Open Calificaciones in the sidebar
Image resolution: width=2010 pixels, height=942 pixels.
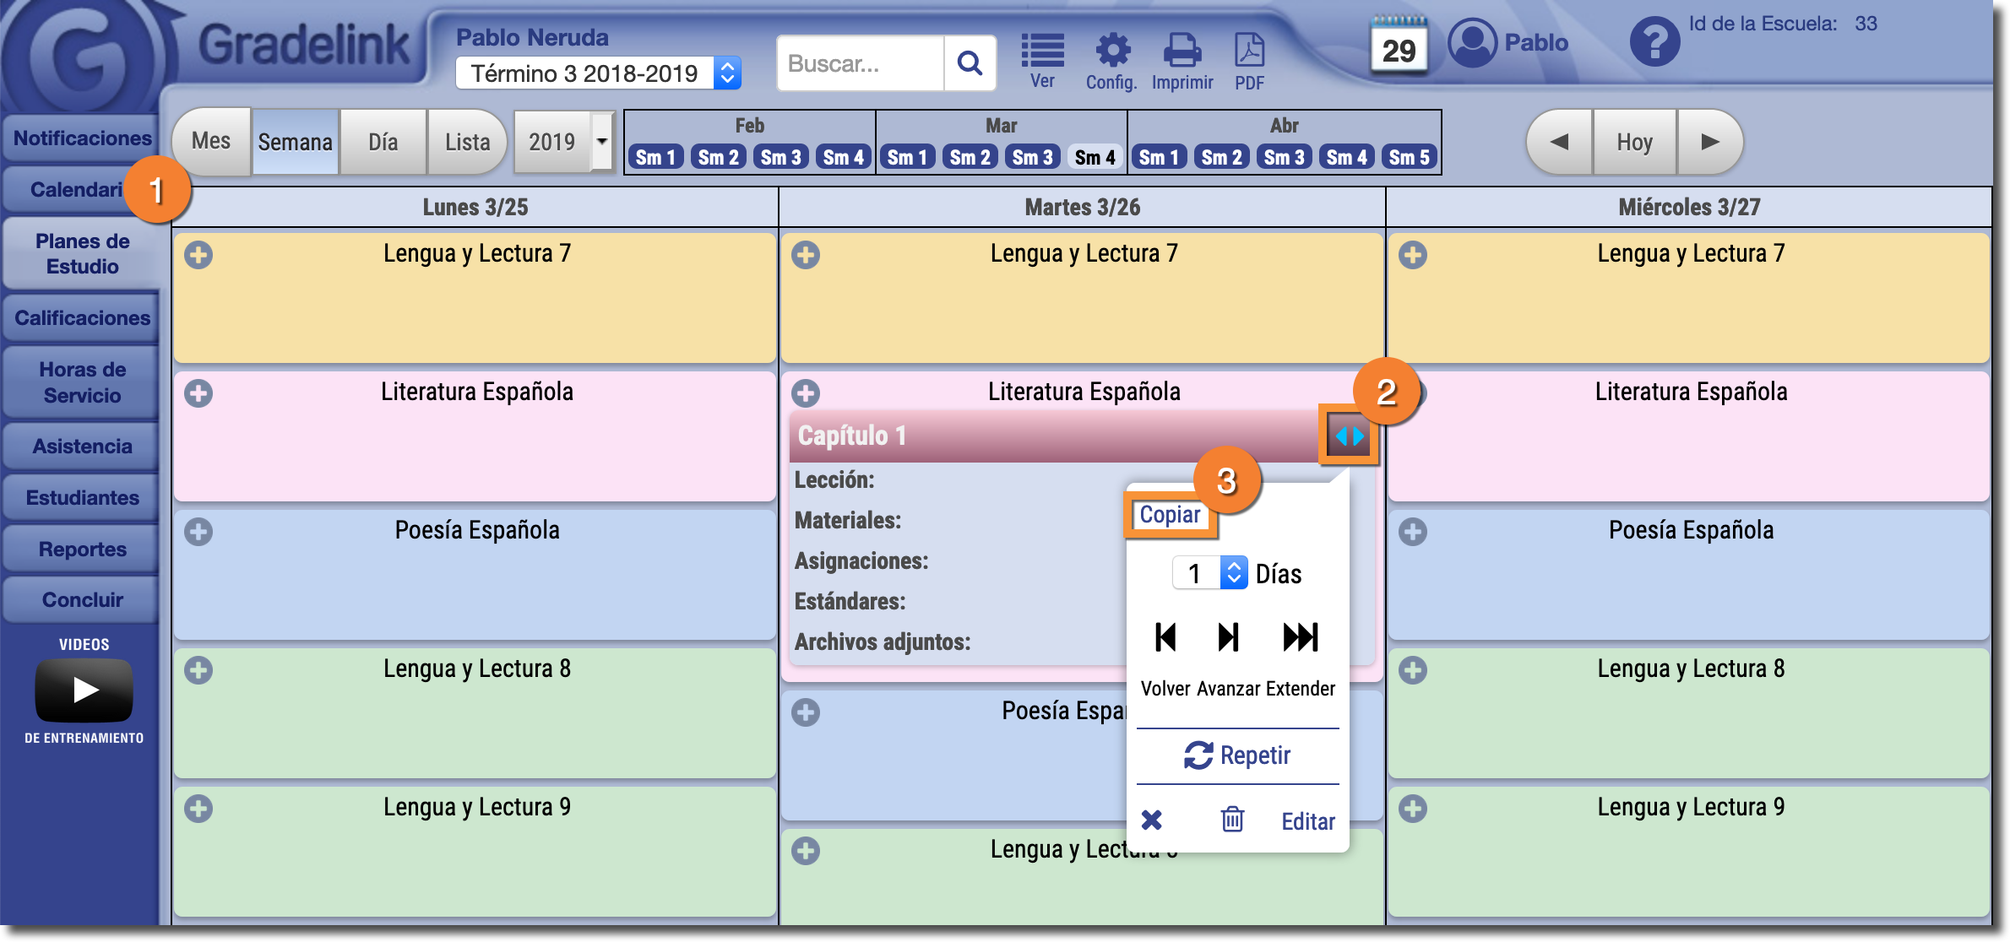[x=82, y=318]
